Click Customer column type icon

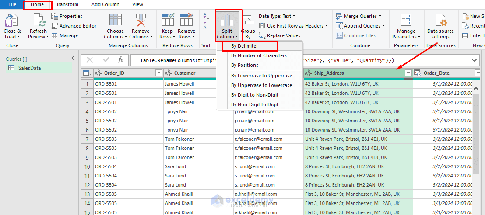pos(168,73)
